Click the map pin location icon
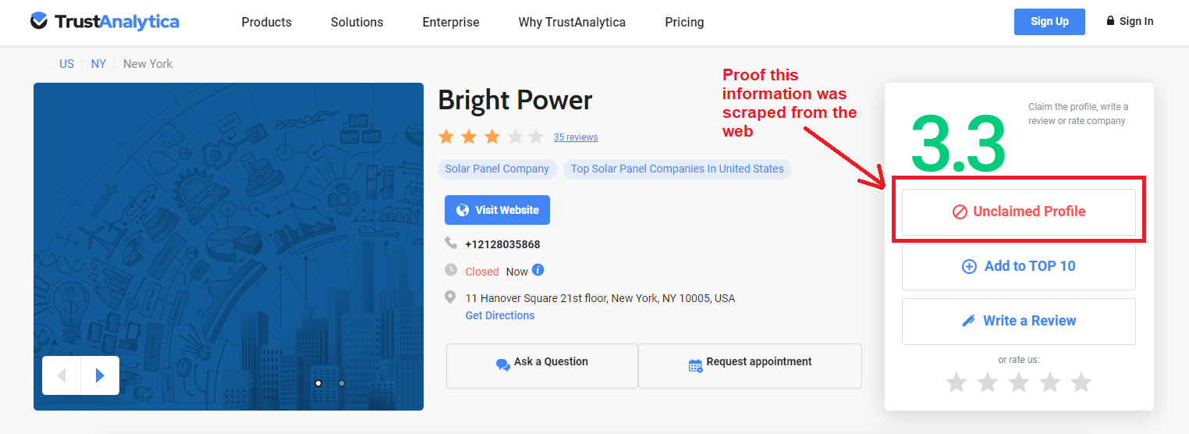 450,297
